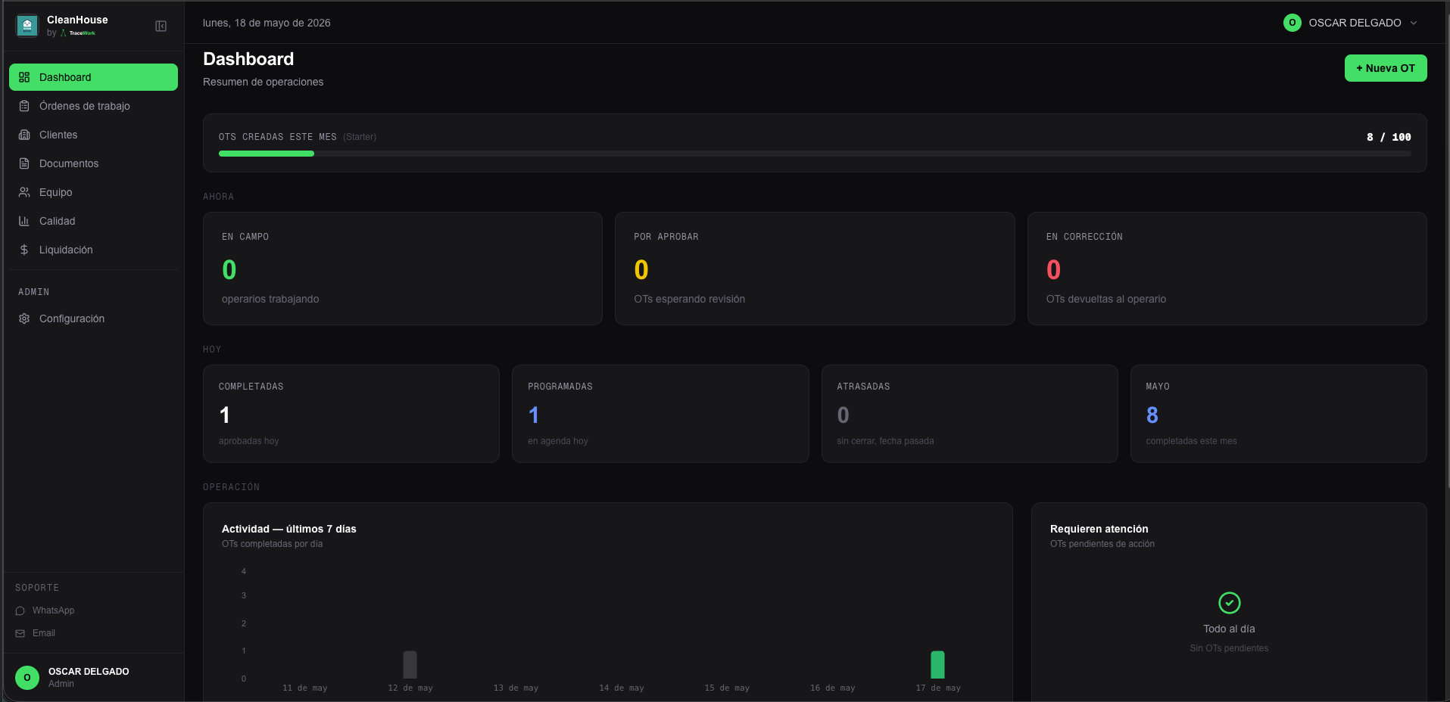This screenshot has width=1450, height=702.
Task: Open the Por aprobar card
Action: [x=815, y=269]
